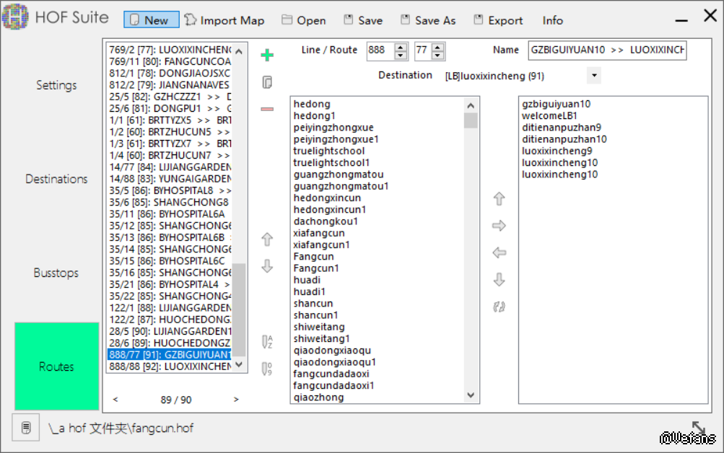Select route 888/88 LUOXIXINCHENG in list

coord(170,366)
